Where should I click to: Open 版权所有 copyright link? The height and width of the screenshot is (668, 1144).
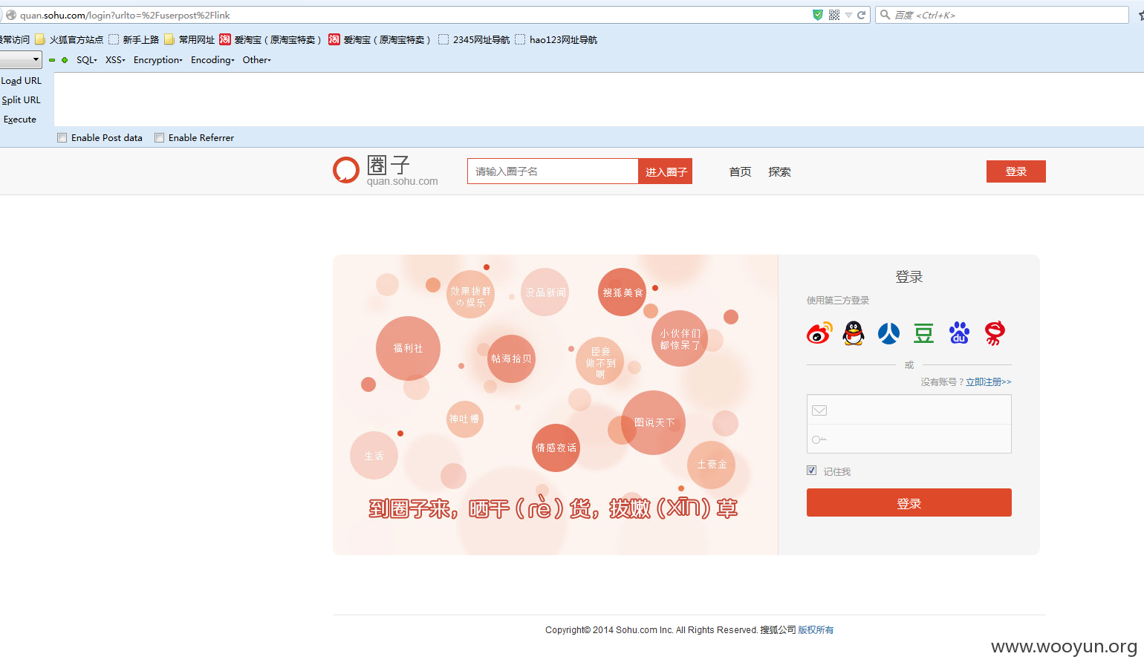816,630
